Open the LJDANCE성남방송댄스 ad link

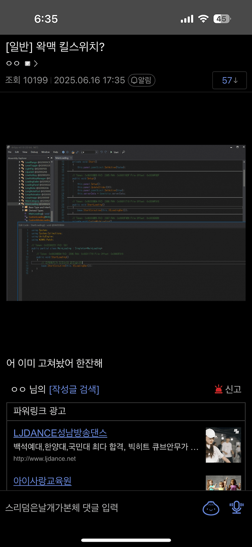tap(60, 433)
